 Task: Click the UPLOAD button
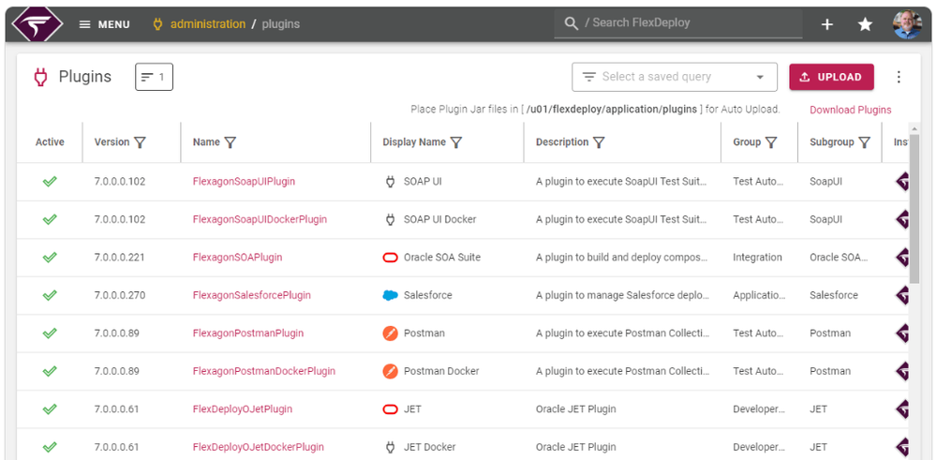831,77
